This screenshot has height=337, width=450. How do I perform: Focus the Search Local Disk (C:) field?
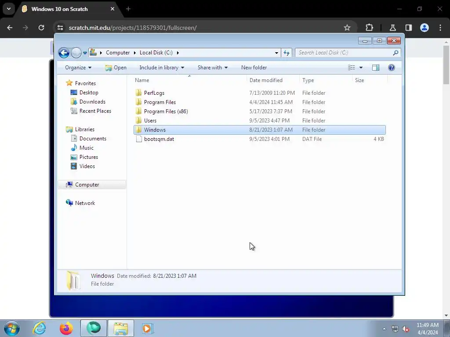point(348,53)
